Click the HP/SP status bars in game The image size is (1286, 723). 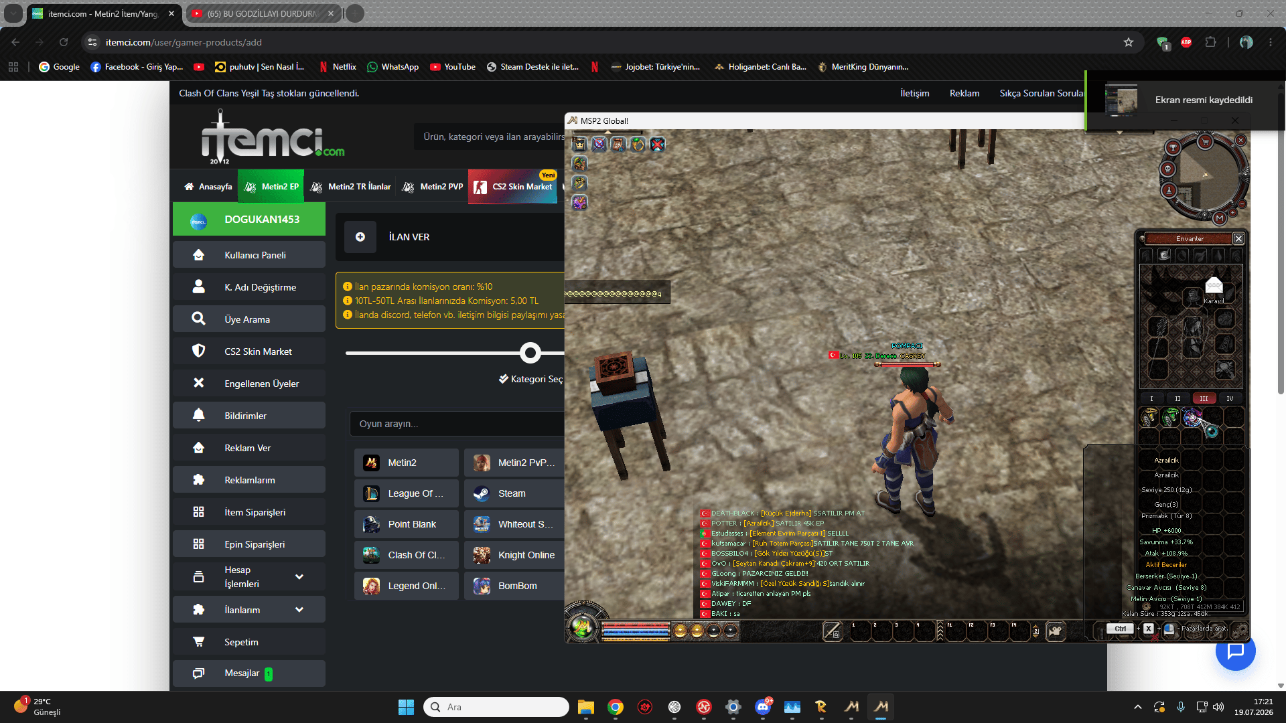tap(636, 630)
